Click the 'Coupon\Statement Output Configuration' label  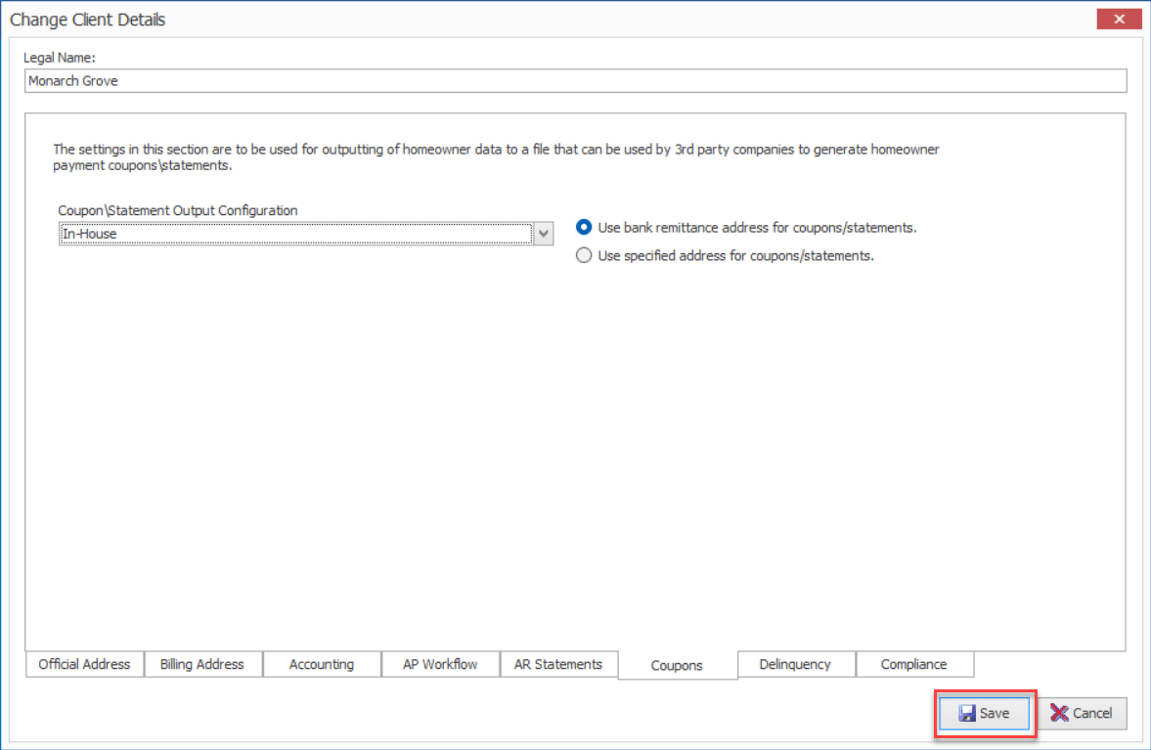(178, 210)
